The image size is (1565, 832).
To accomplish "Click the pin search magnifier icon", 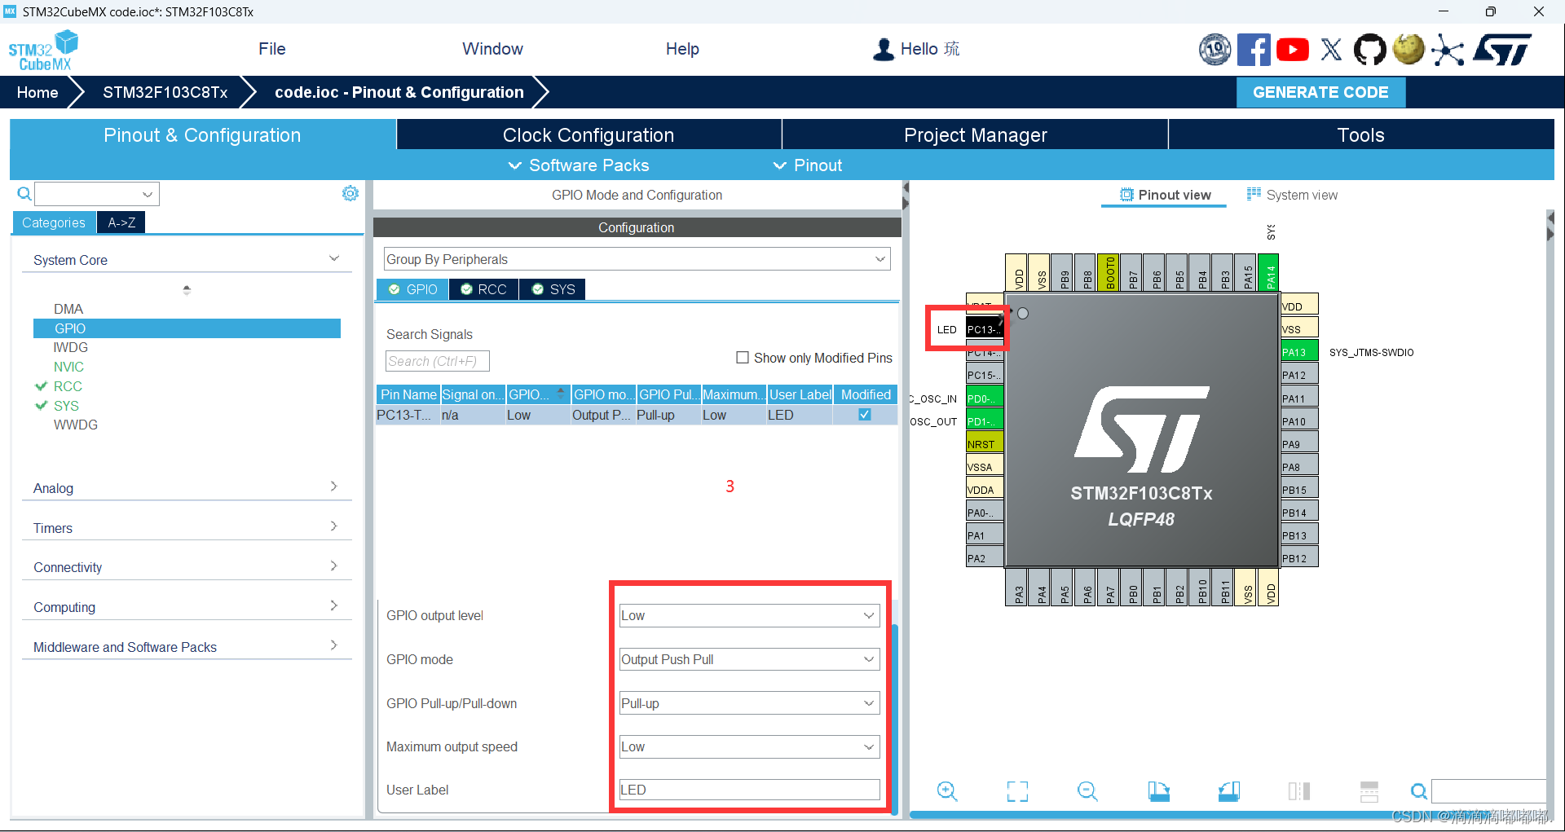I will (x=1419, y=791).
